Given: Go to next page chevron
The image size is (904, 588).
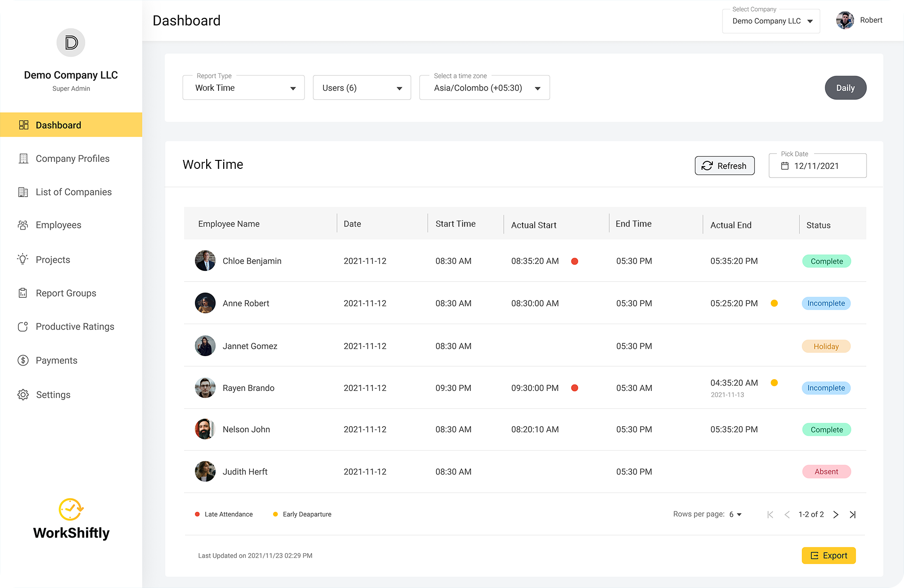Looking at the screenshot, I should [x=836, y=515].
